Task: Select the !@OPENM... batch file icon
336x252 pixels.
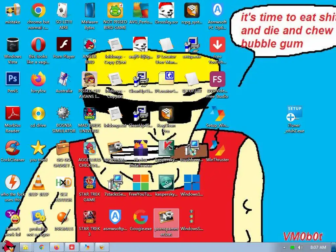Action: pyautogui.click(x=115, y=148)
